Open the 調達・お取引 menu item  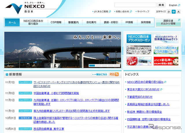[x=111, y=22]
